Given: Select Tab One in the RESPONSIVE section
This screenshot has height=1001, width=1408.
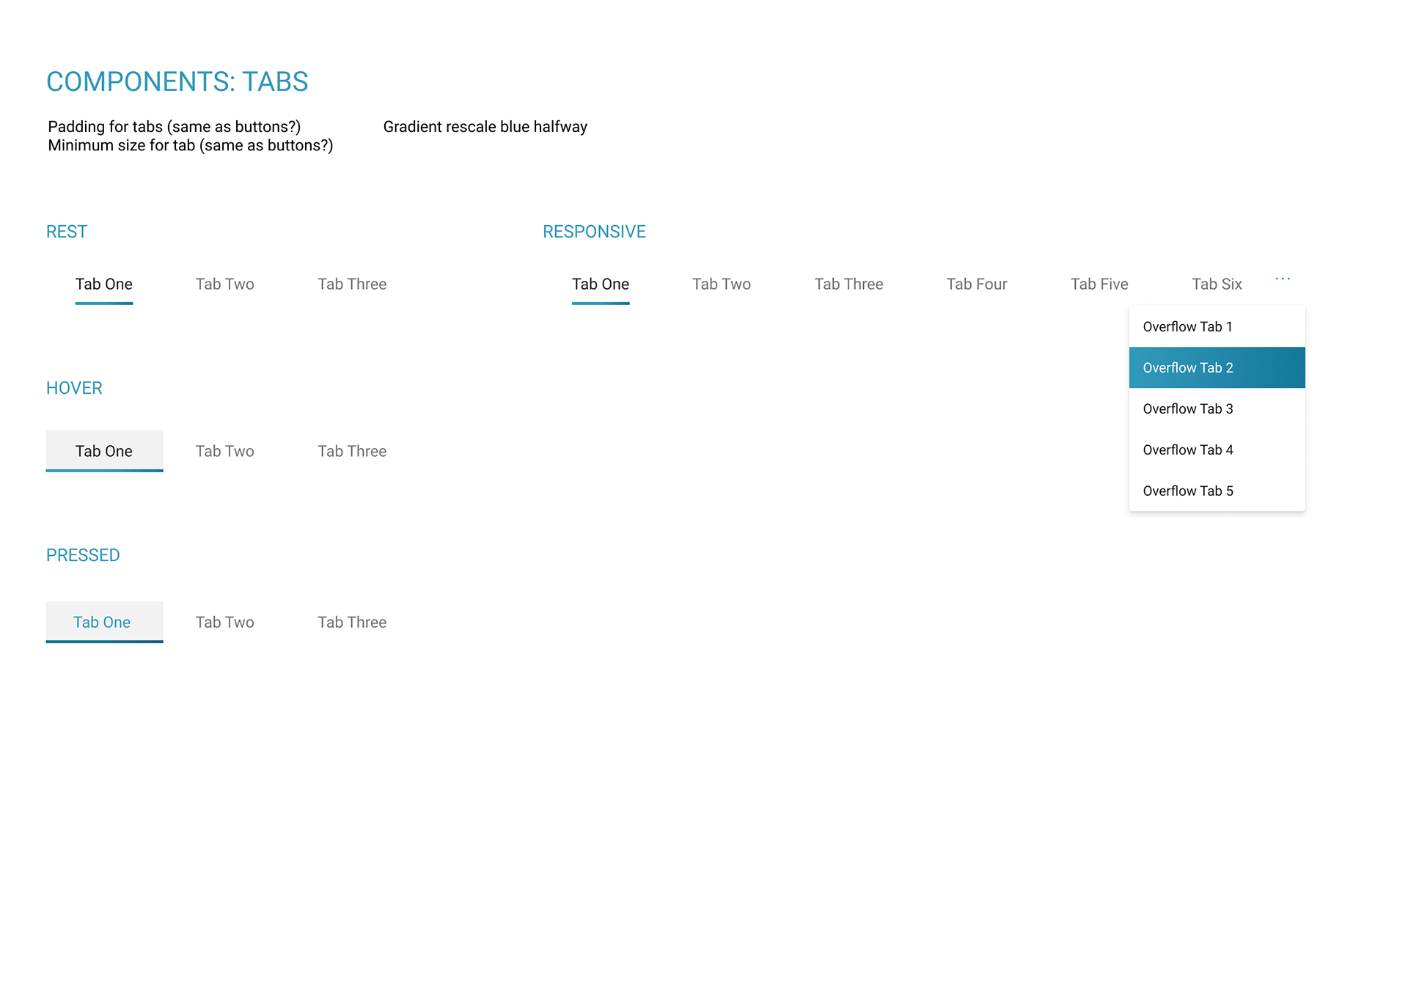Looking at the screenshot, I should [601, 285].
